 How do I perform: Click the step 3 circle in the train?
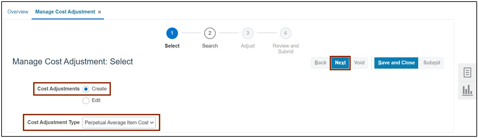pyautogui.click(x=248, y=33)
